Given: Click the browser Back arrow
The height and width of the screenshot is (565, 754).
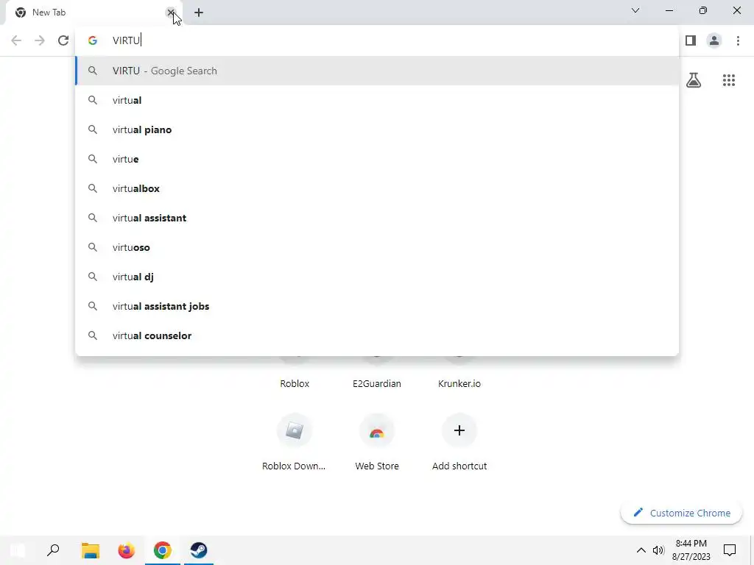Looking at the screenshot, I should [x=16, y=40].
